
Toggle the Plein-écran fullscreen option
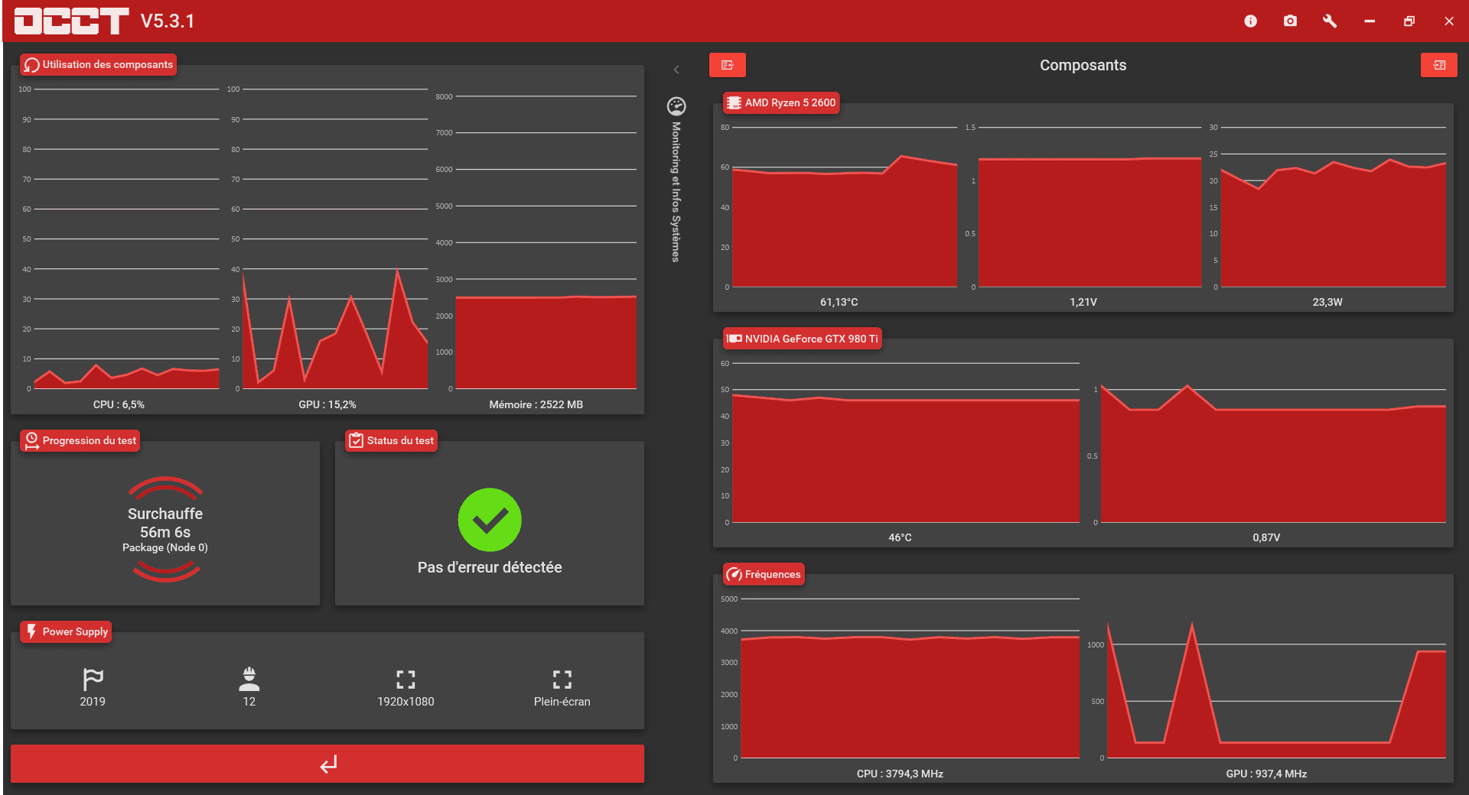(562, 687)
